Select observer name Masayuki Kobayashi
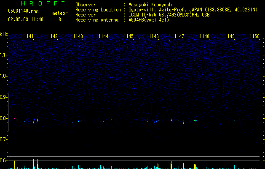The height and width of the screenshot is (169, 265). pos(151,5)
